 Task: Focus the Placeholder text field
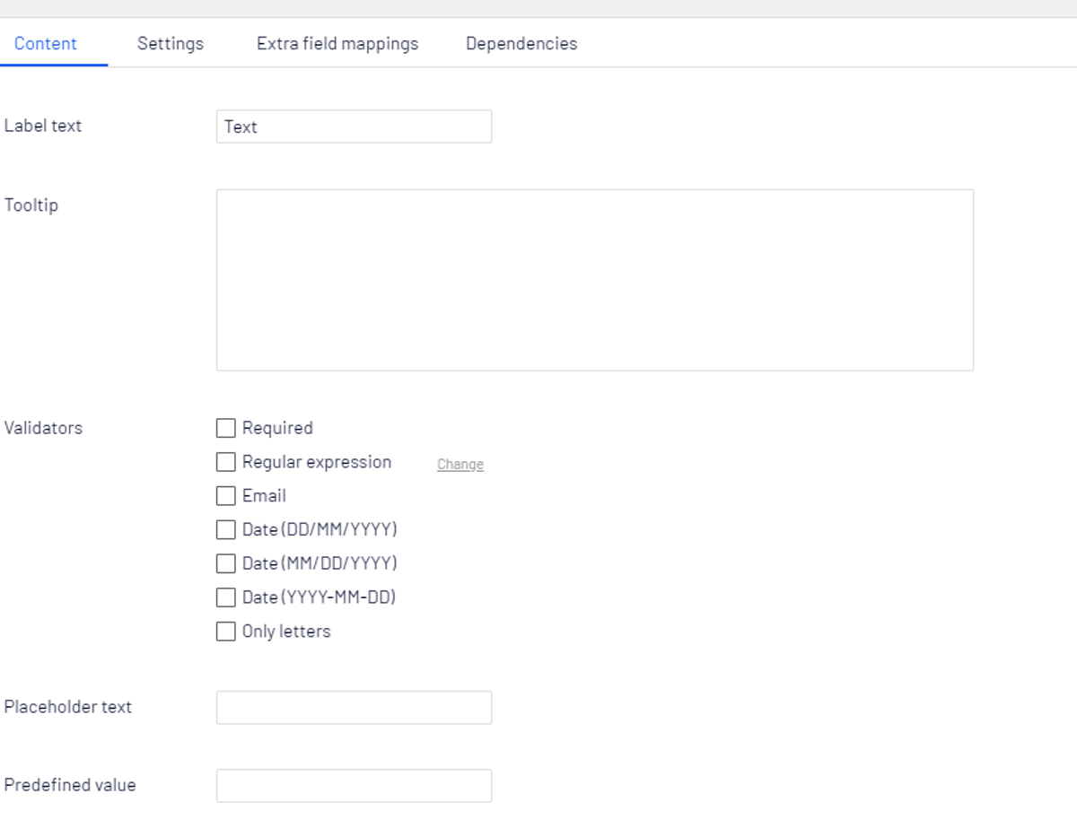(x=354, y=707)
